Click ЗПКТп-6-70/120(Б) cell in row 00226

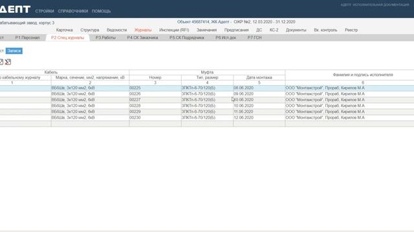[207, 94]
